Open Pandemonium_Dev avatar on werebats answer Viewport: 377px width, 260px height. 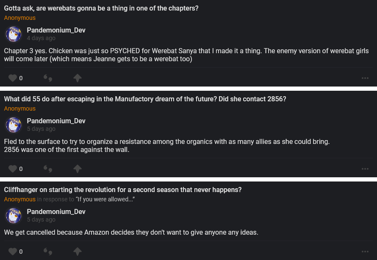[14, 34]
